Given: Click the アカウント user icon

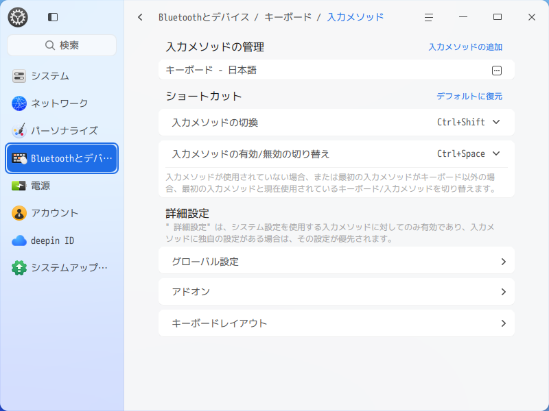Looking at the screenshot, I should [19, 213].
